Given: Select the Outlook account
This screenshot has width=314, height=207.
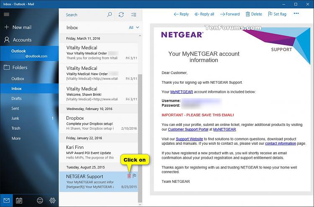Looking at the screenshot, I should (x=29, y=54).
